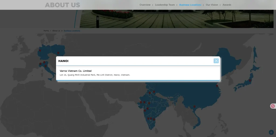The image size is (276, 137).
Task: Click Varroc Vietnam Co. Limited text
Action: tap(75, 71)
